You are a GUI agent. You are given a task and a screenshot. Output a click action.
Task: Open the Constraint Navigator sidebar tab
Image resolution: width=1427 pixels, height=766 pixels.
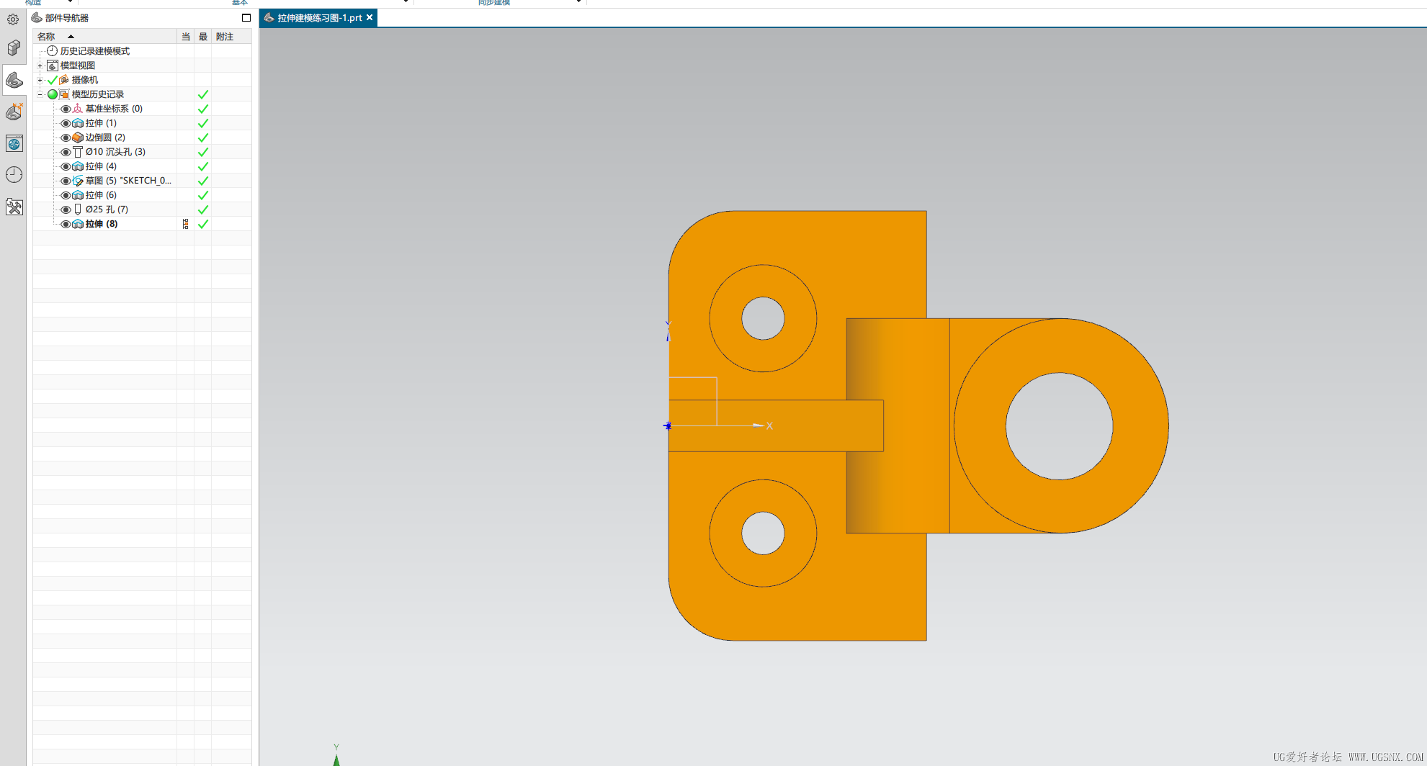14,112
